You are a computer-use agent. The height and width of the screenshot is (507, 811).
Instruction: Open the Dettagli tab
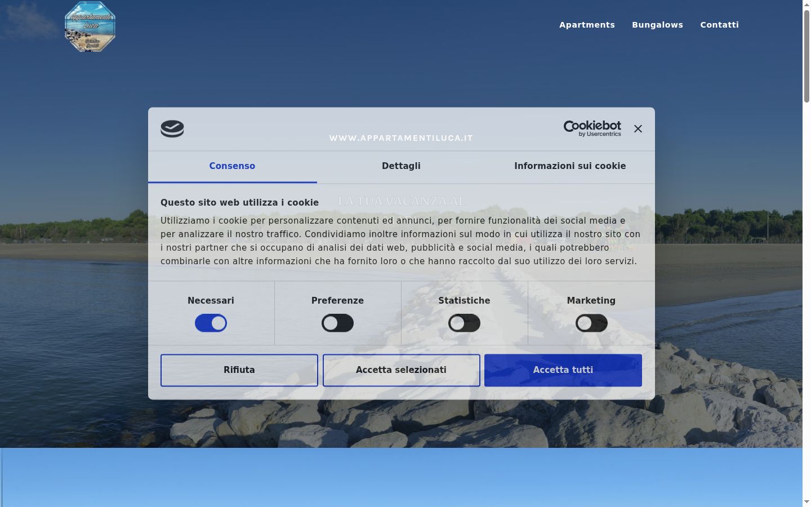[x=401, y=166]
